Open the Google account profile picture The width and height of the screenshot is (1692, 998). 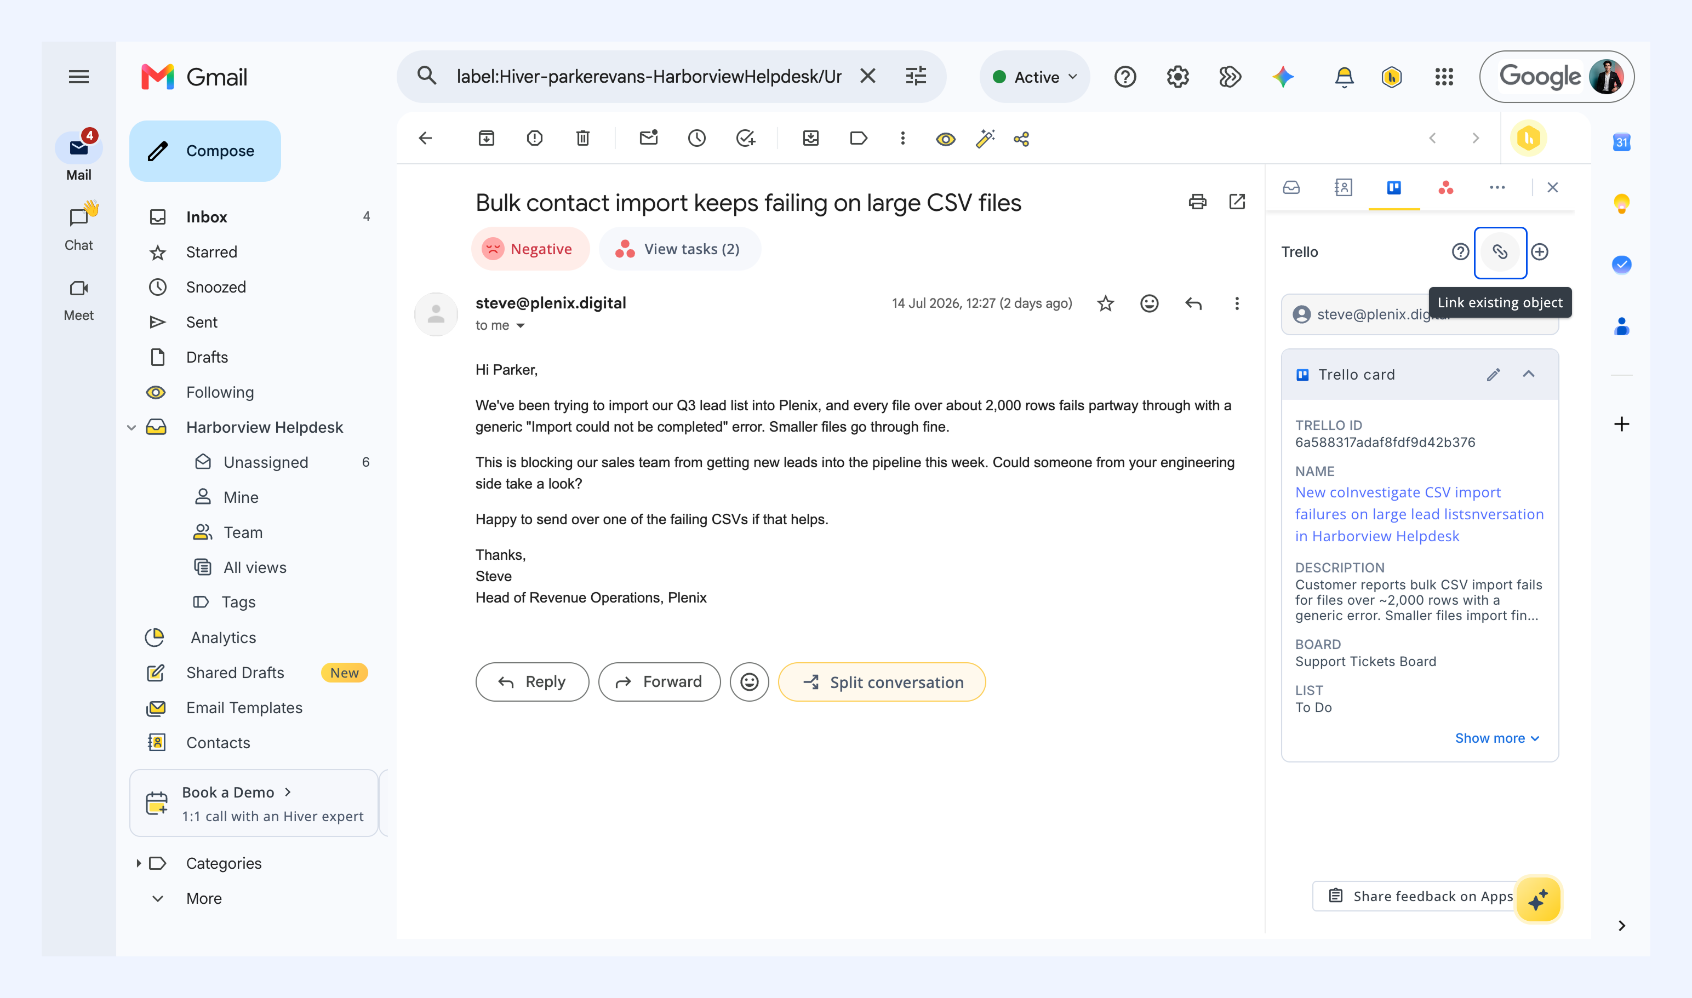coord(1607,77)
